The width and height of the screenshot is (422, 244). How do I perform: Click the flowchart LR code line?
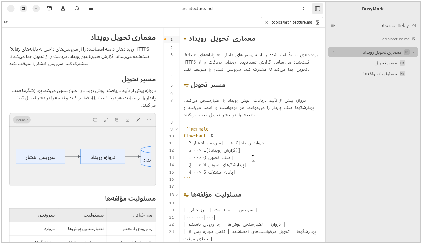click(x=198, y=136)
